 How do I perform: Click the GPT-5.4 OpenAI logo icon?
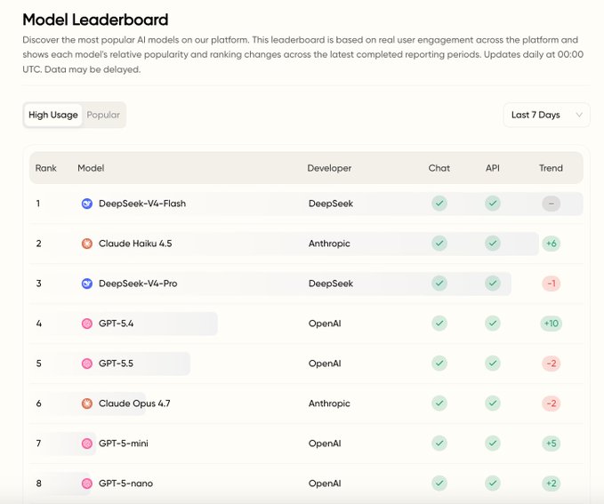87,324
